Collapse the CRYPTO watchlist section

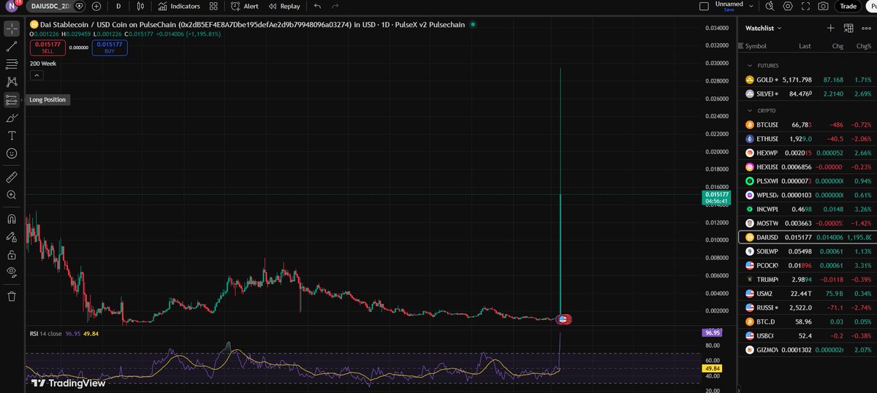pyautogui.click(x=750, y=110)
